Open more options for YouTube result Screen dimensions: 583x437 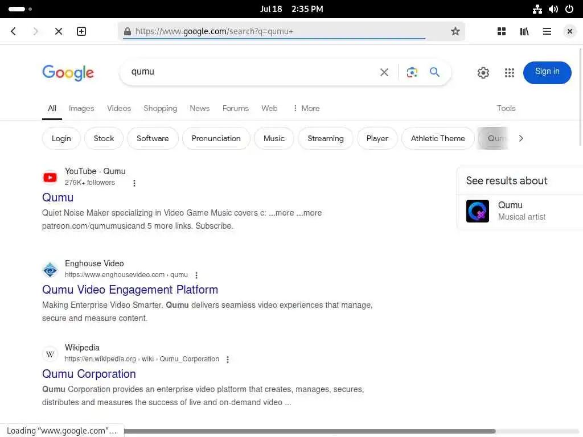pyautogui.click(x=134, y=183)
